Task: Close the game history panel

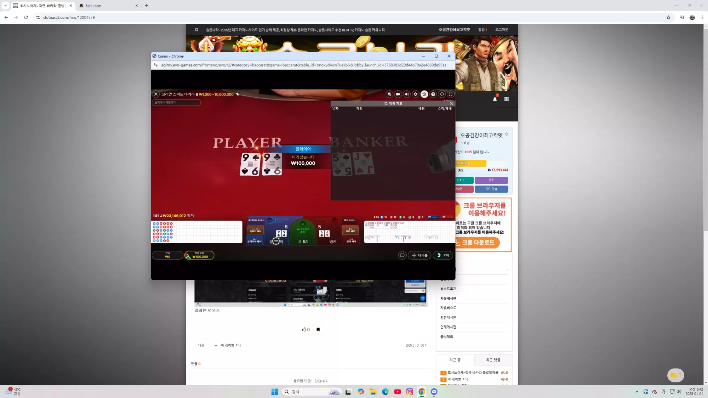Action: point(451,104)
